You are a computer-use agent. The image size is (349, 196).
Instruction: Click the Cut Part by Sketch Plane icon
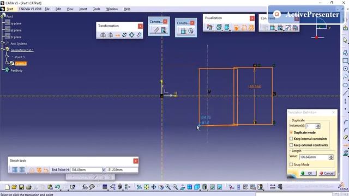209,27
